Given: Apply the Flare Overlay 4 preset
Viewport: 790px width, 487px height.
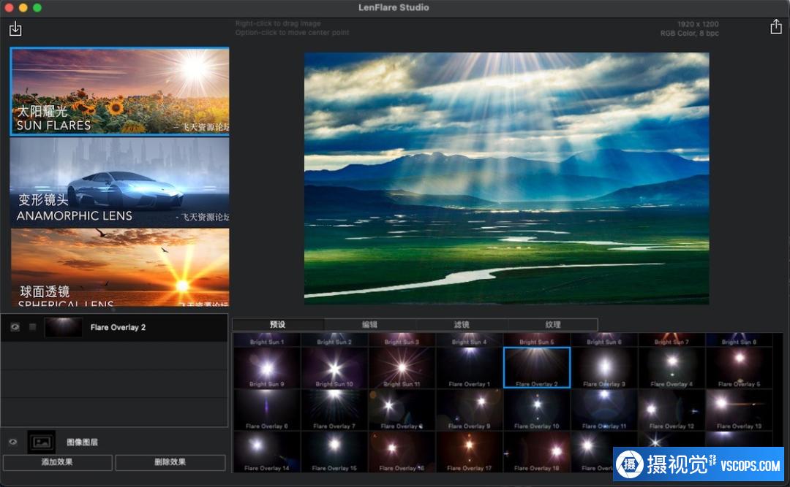Looking at the screenshot, I should [672, 368].
